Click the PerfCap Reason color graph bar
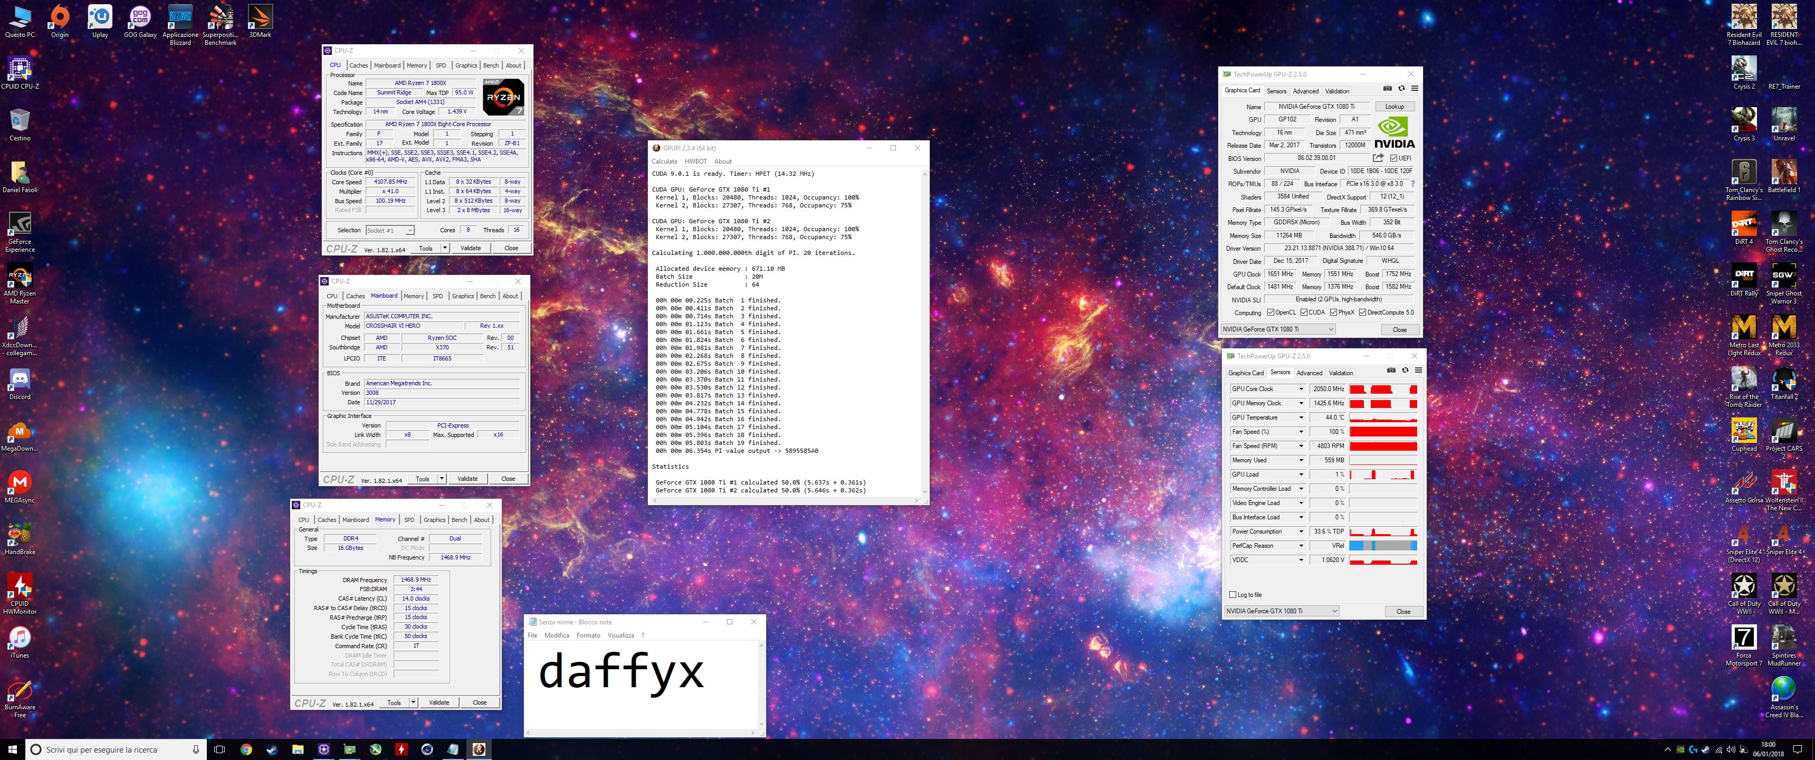This screenshot has width=1815, height=760. click(1383, 546)
